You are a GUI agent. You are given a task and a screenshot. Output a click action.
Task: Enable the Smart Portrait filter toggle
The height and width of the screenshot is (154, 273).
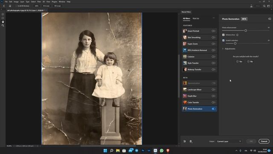click(213, 31)
